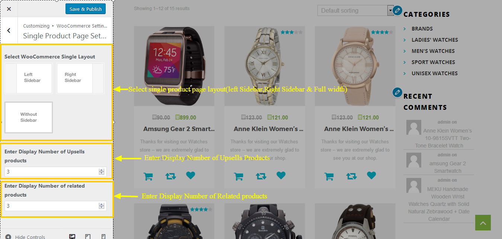Select the Without Sidebar layout option

coord(29,117)
